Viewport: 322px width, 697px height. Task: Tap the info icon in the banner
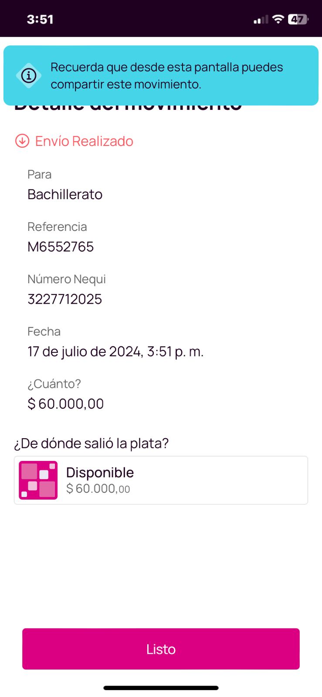29,76
